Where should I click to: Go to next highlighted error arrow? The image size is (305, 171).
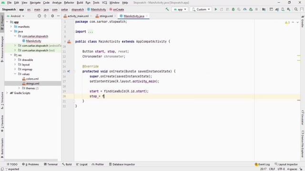[x=297, y=22]
